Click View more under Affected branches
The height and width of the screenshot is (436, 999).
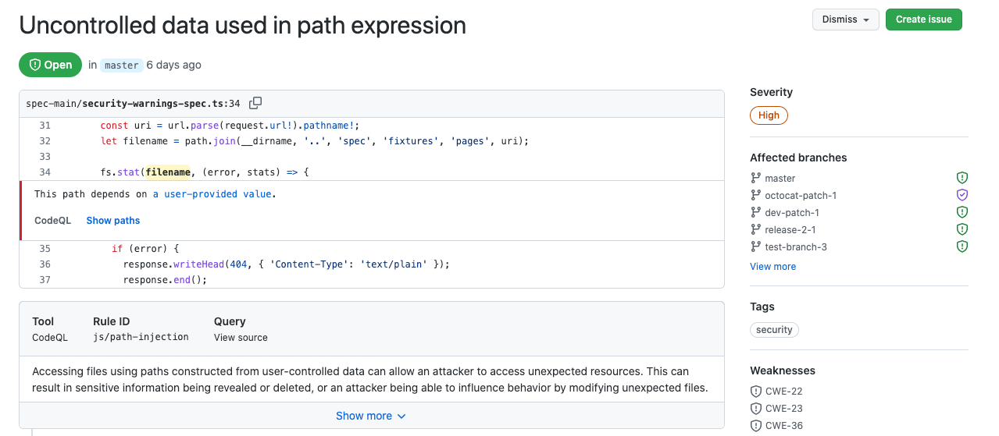pos(772,267)
